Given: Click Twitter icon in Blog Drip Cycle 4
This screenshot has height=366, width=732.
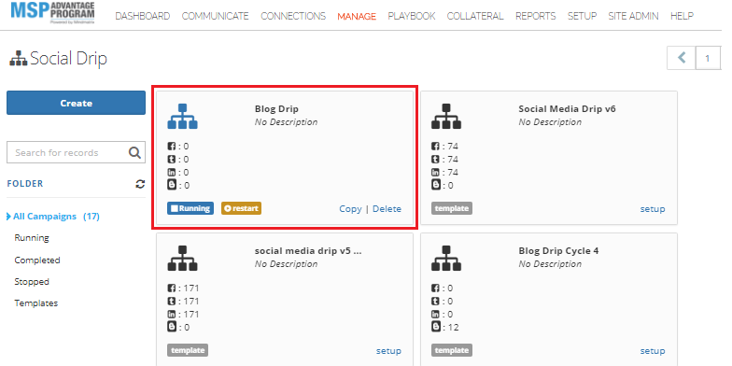Looking at the screenshot, I should [435, 302].
